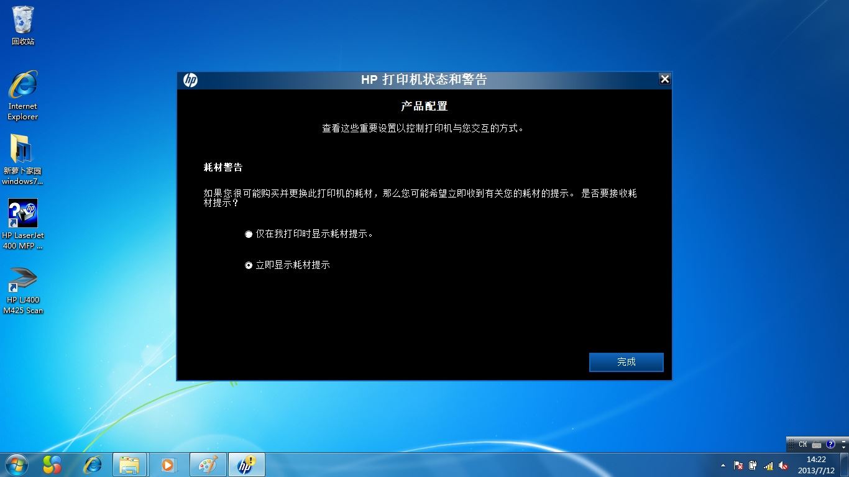This screenshot has height=477, width=849.
Task: Click the HP logo in dialog title bar
Action: click(190, 80)
